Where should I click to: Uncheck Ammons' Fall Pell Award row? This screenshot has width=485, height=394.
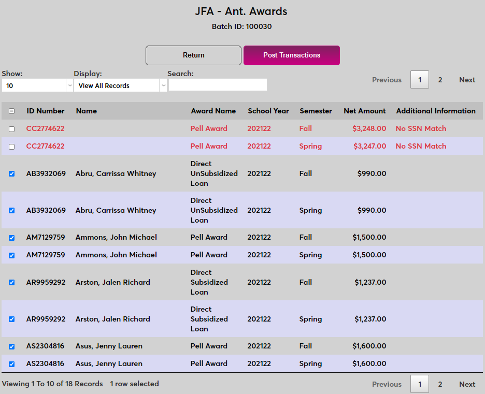coord(11,237)
